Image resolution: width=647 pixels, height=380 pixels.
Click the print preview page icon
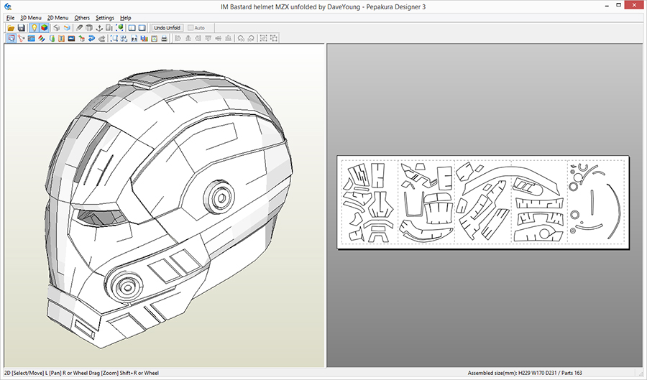click(x=154, y=38)
